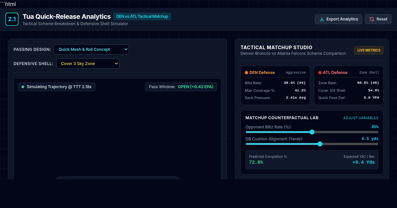Screen dimensions: 397x208
Task: Click the TACTICAL MATCHUP STUDIO heading
Action: 276,48
